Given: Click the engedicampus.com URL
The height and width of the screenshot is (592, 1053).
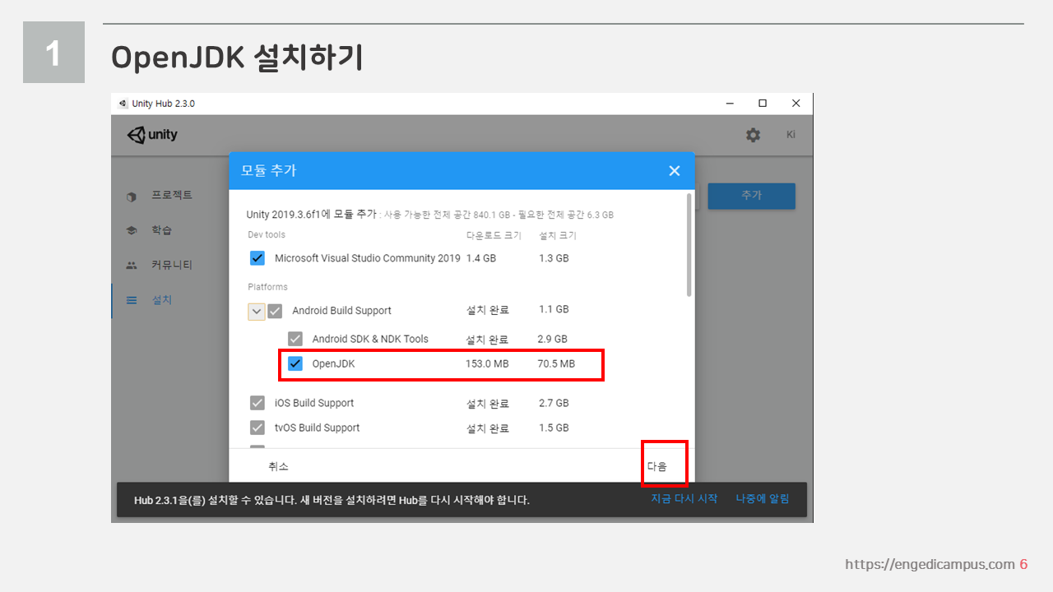Looking at the screenshot, I should [x=930, y=564].
